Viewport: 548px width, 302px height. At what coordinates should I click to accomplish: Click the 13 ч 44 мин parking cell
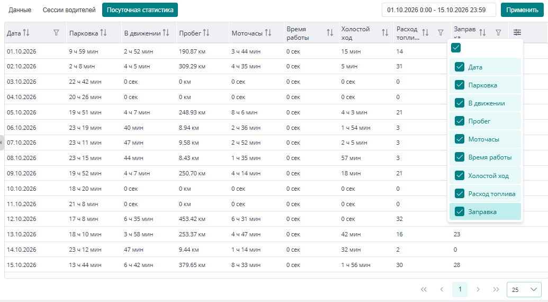click(x=85, y=265)
